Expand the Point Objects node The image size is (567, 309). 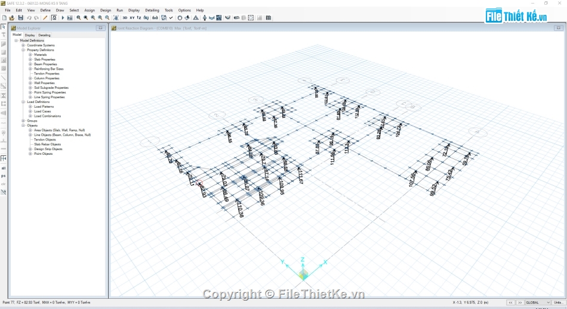pos(30,154)
